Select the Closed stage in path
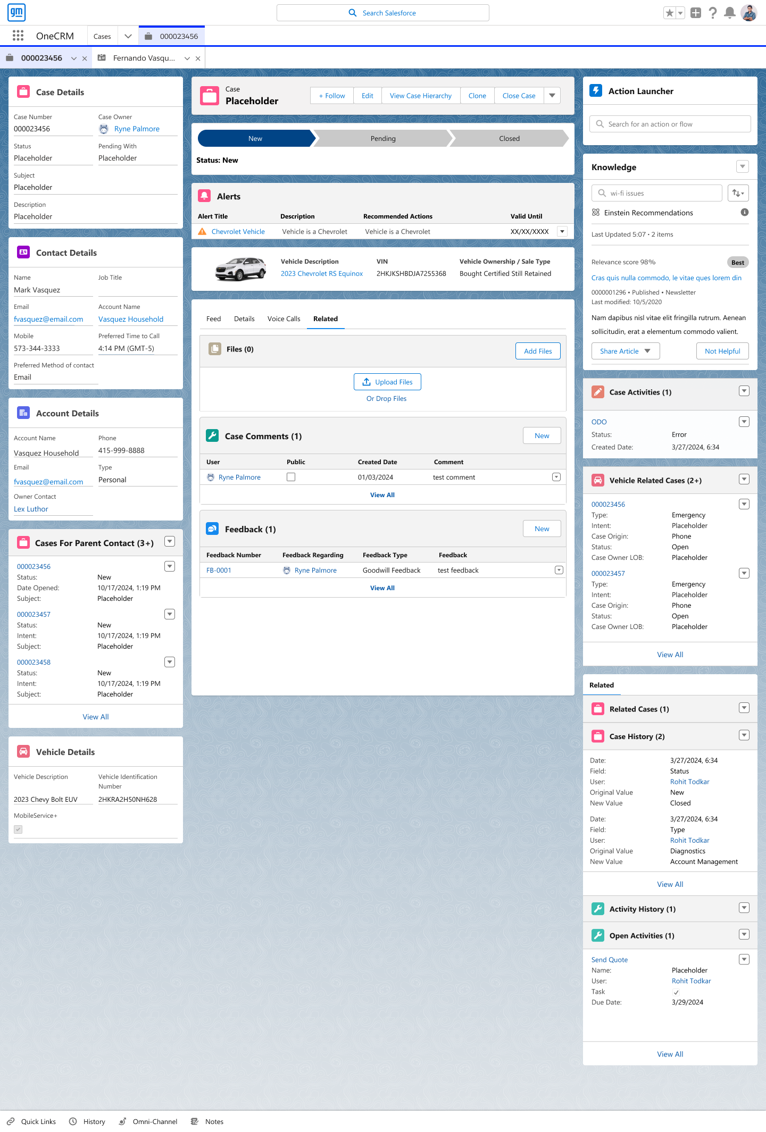This screenshot has height=1132, width=766. [x=509, y=138]
